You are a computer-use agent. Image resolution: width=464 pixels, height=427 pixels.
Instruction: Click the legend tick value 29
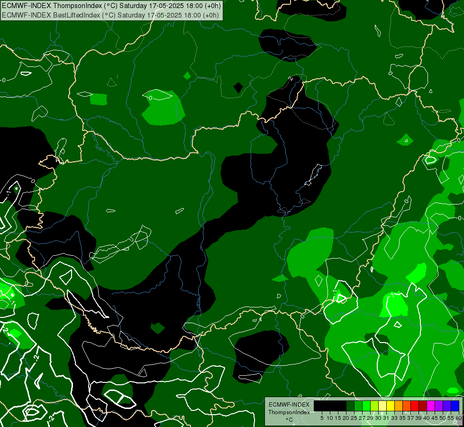click(370, 418)
